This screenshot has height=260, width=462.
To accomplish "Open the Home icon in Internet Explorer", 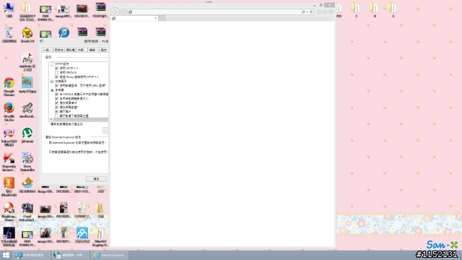I will pyautogui.click(x=319, y=12).
